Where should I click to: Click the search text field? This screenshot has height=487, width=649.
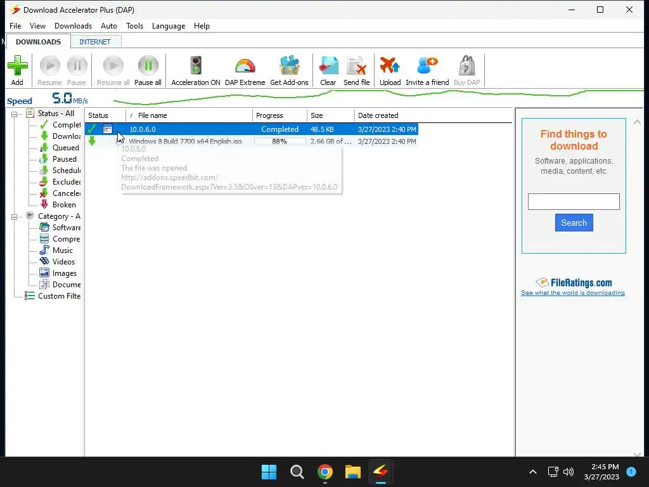tap(574, 202)
